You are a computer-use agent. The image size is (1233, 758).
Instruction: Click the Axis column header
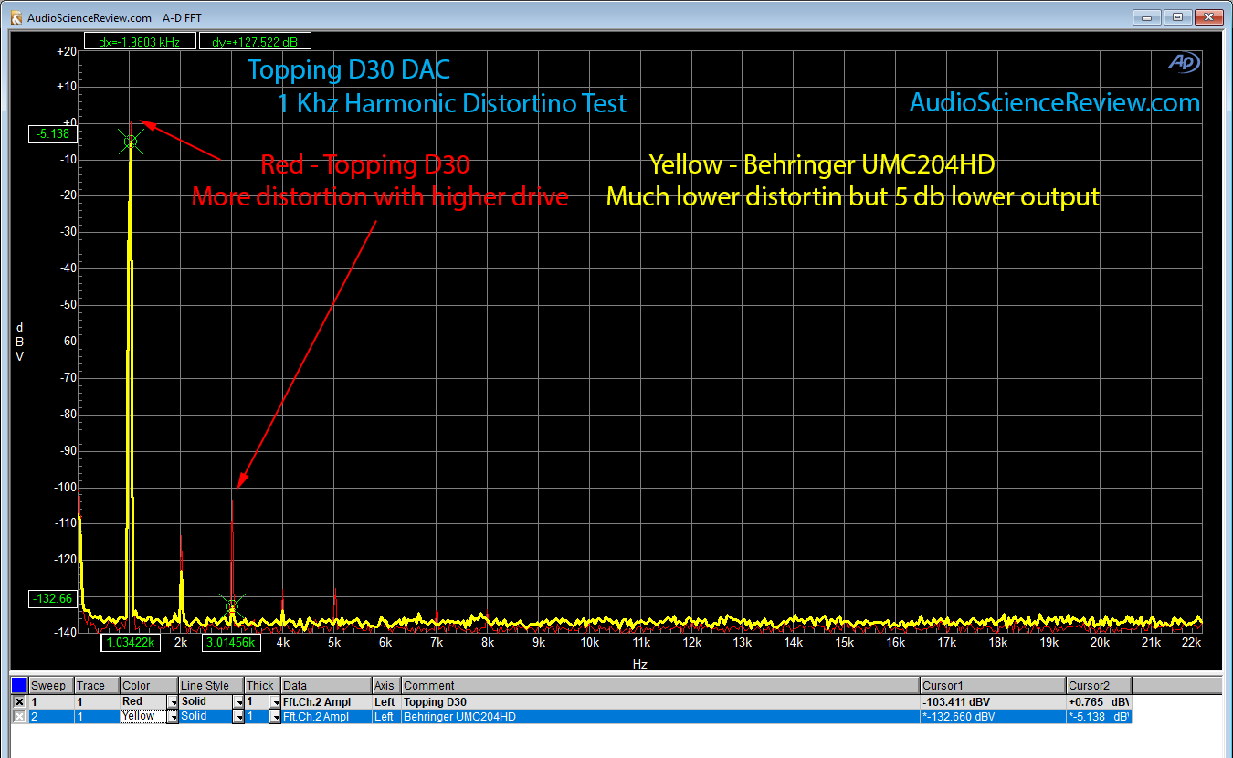pyautogui.click(x=386, y=685)
